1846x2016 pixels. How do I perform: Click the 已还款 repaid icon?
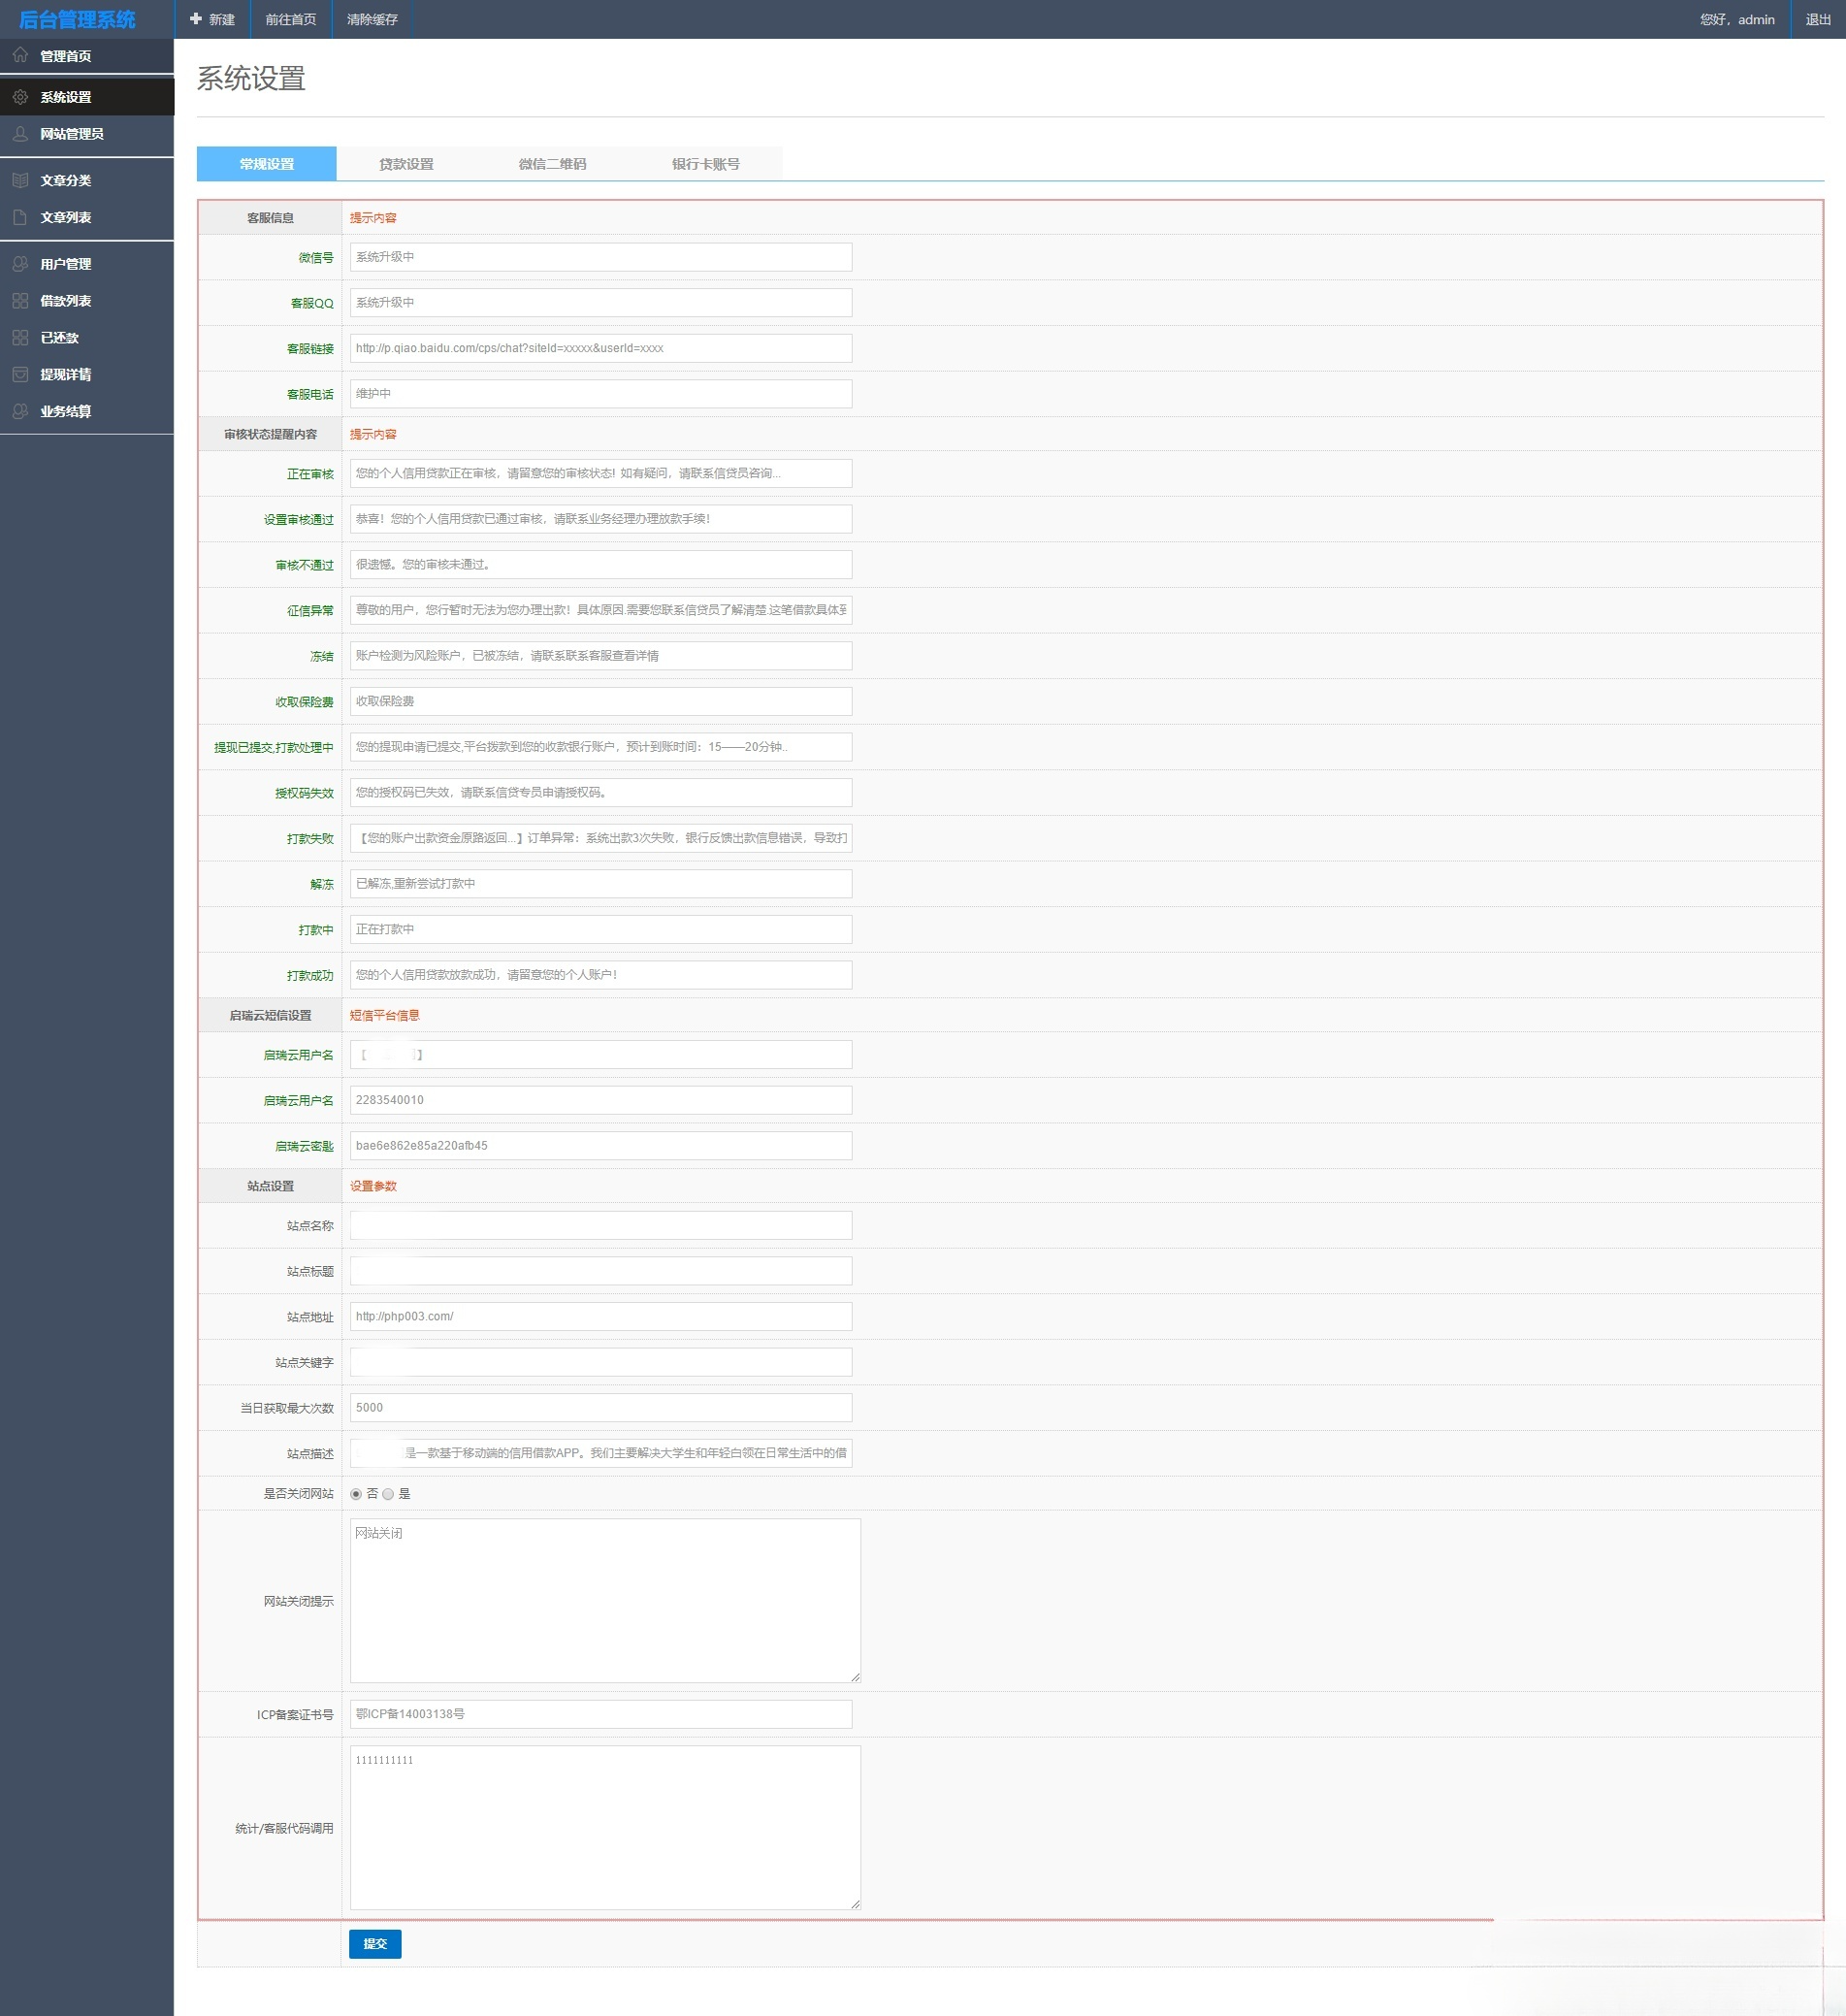20,337
